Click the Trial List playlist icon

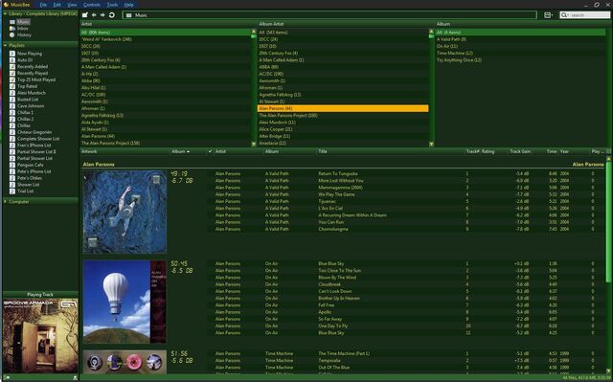pos(12,191)
